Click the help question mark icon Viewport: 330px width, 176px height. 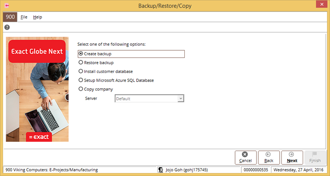7,27
